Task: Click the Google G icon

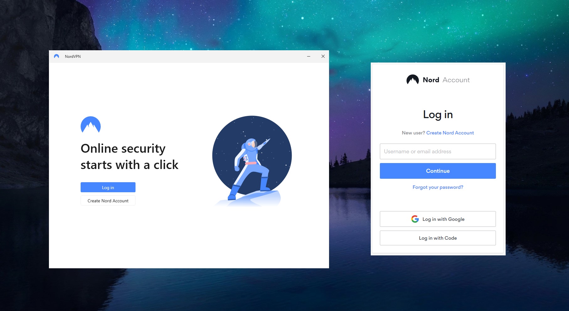Action: pyautogui.click(x=415, y=219)
